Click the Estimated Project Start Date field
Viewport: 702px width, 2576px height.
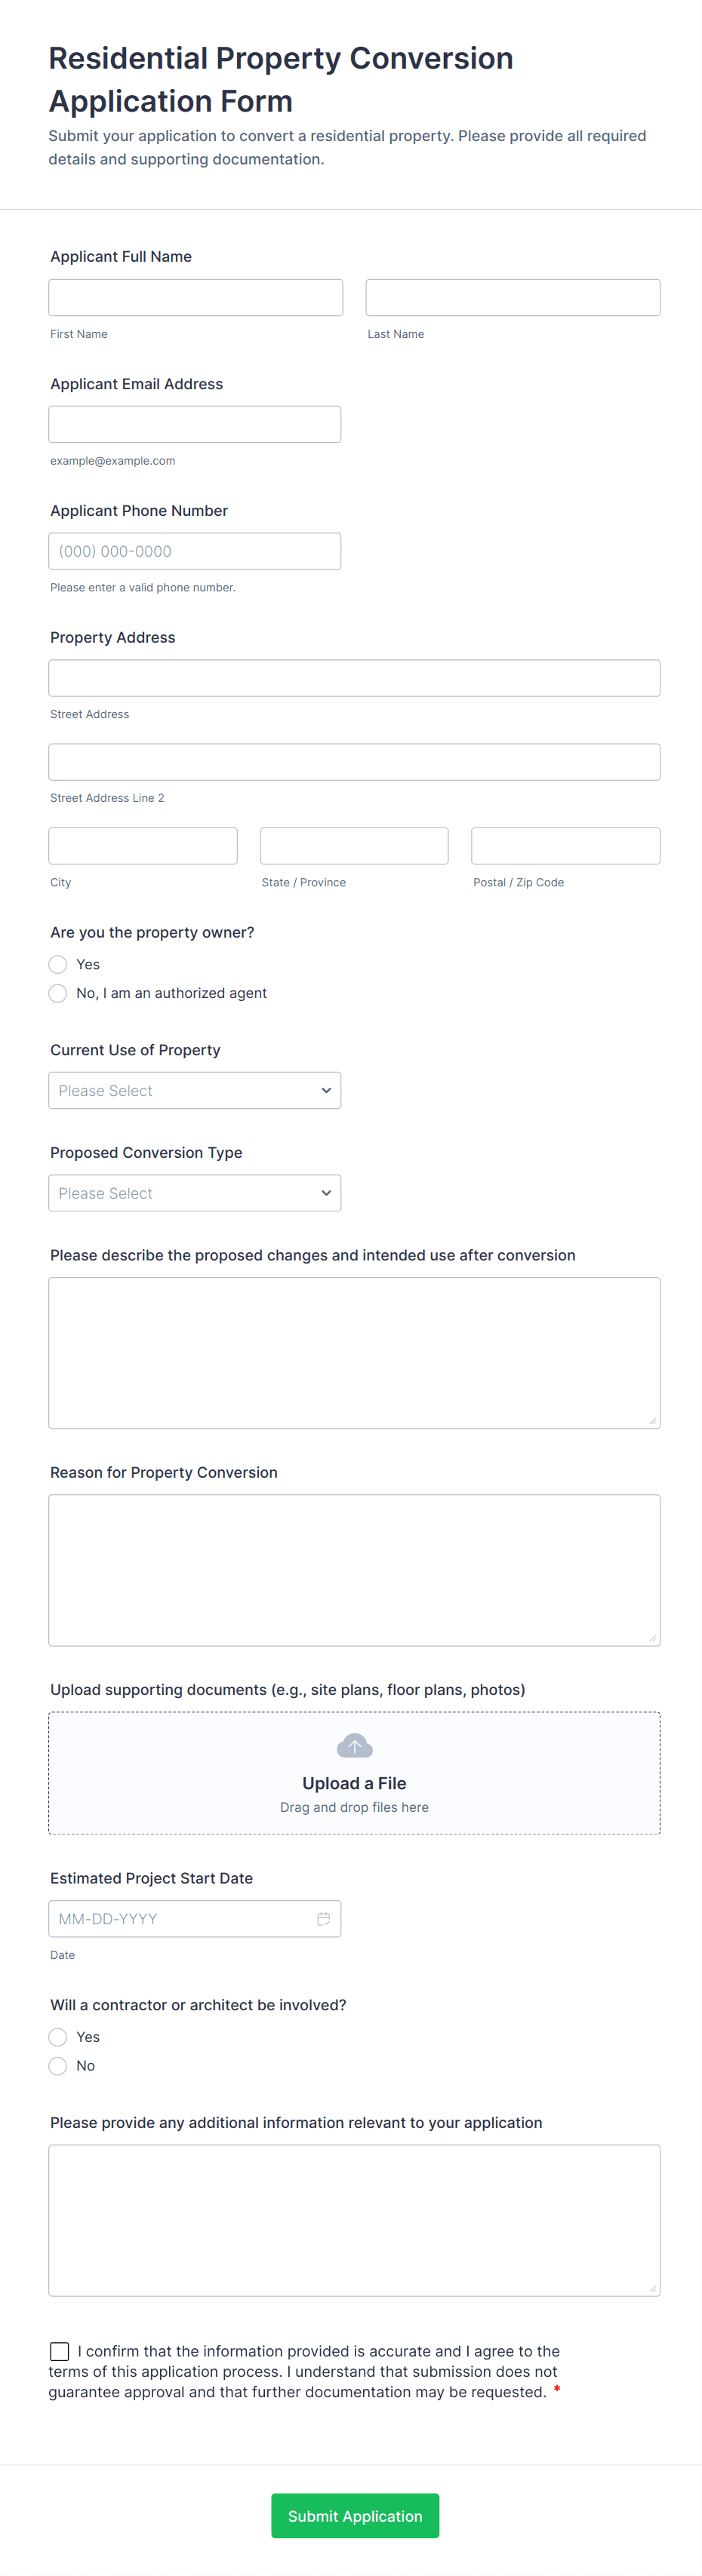pyautogui.click(x=180, y=1918)
